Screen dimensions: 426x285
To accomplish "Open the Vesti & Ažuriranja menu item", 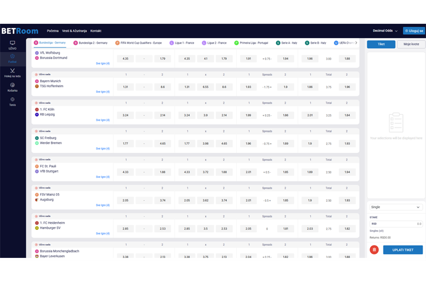I will pos(74,31).
